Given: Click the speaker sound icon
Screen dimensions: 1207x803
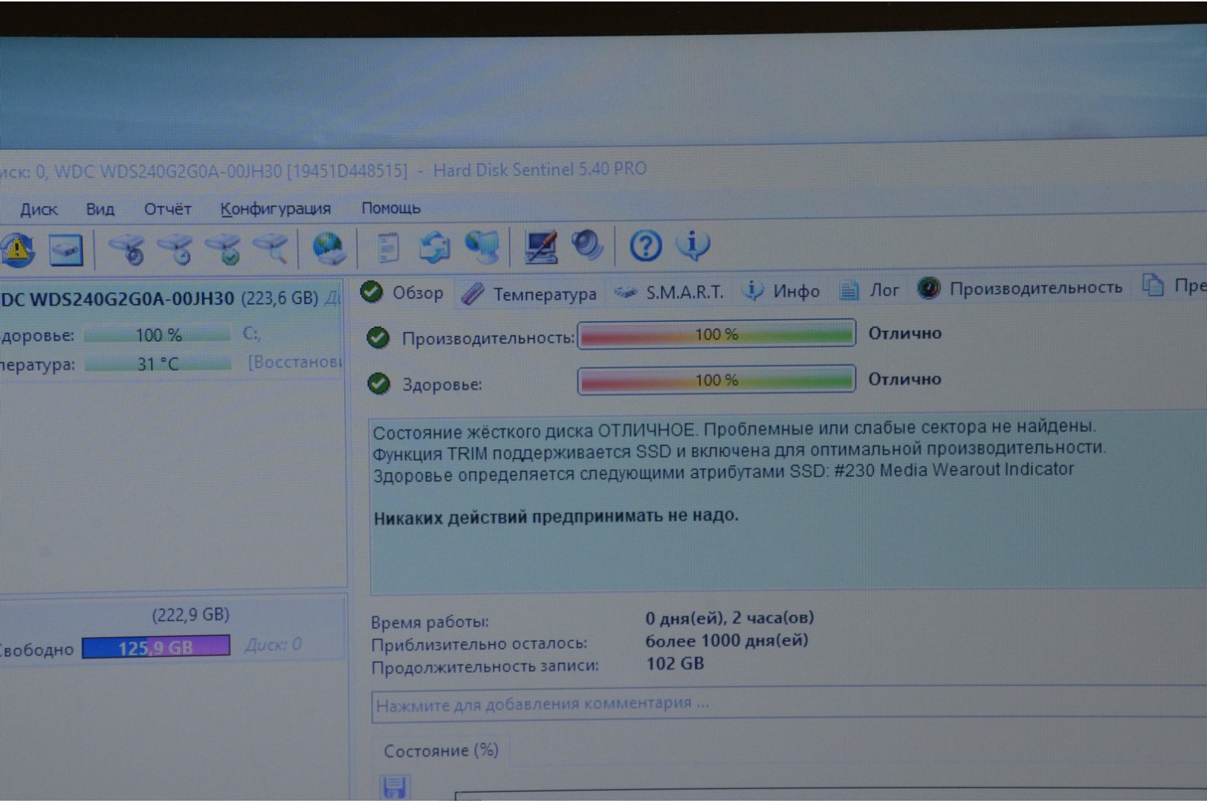Looking at the screenshot, I should tap(587, 245).
